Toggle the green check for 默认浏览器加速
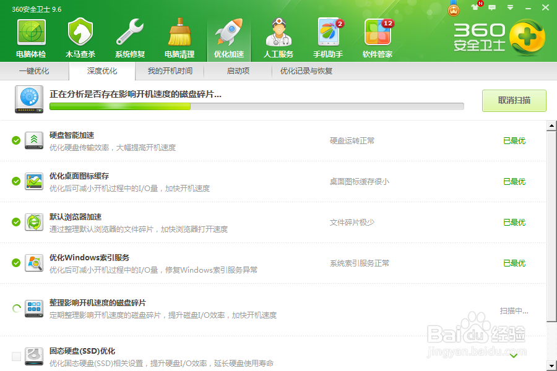The width and height of the screenshot is (557, 371). (16, 222)
